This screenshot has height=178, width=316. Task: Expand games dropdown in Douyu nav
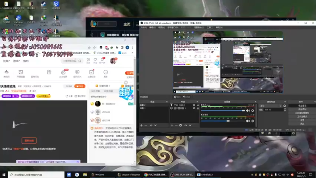pyautogui.click(x=17, y=61)
